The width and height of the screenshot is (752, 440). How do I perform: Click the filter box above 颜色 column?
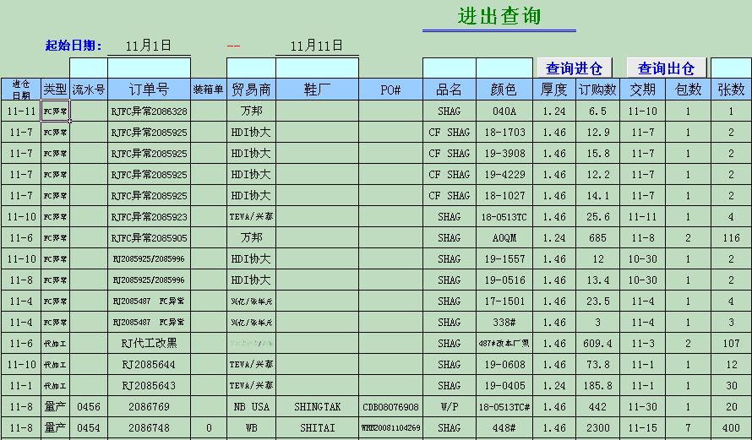(x=504, y=68)
